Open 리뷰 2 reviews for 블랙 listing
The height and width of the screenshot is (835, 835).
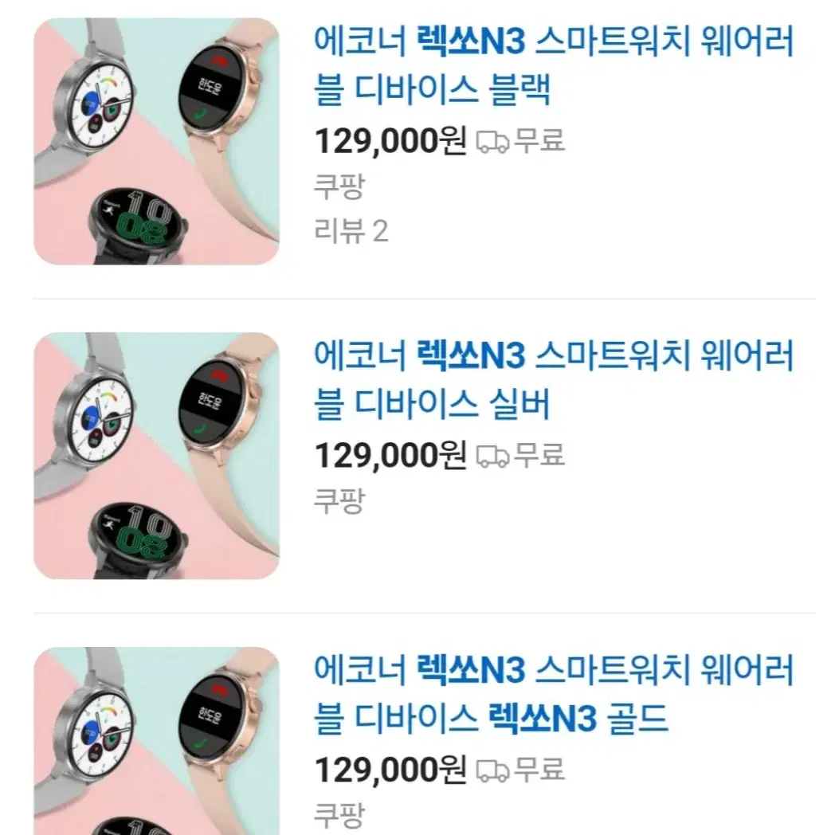pyautogui.click(x=351, y=231)
